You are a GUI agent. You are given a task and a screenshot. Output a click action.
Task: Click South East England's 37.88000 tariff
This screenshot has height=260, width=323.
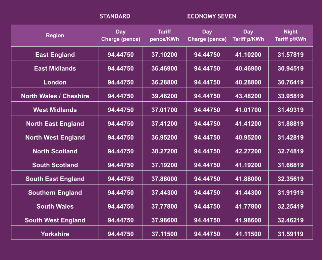[x=164, y=179]
